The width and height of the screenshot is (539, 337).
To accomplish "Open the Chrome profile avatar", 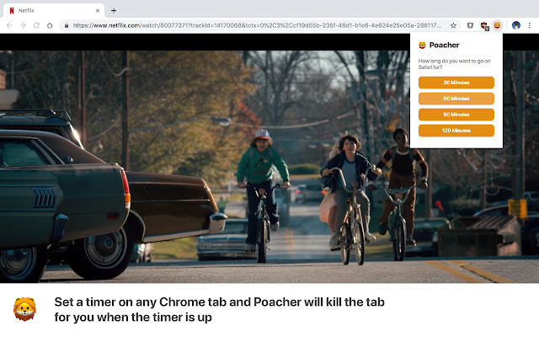I will pos(516,25).
